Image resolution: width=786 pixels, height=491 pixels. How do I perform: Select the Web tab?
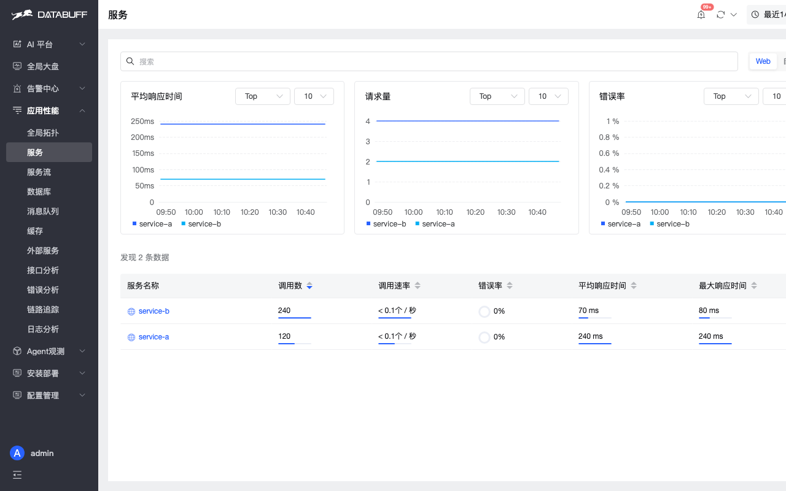[763, 61]
